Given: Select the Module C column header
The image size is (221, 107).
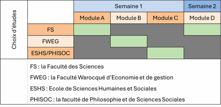Looking at the screenshot, I should (165, 18).
